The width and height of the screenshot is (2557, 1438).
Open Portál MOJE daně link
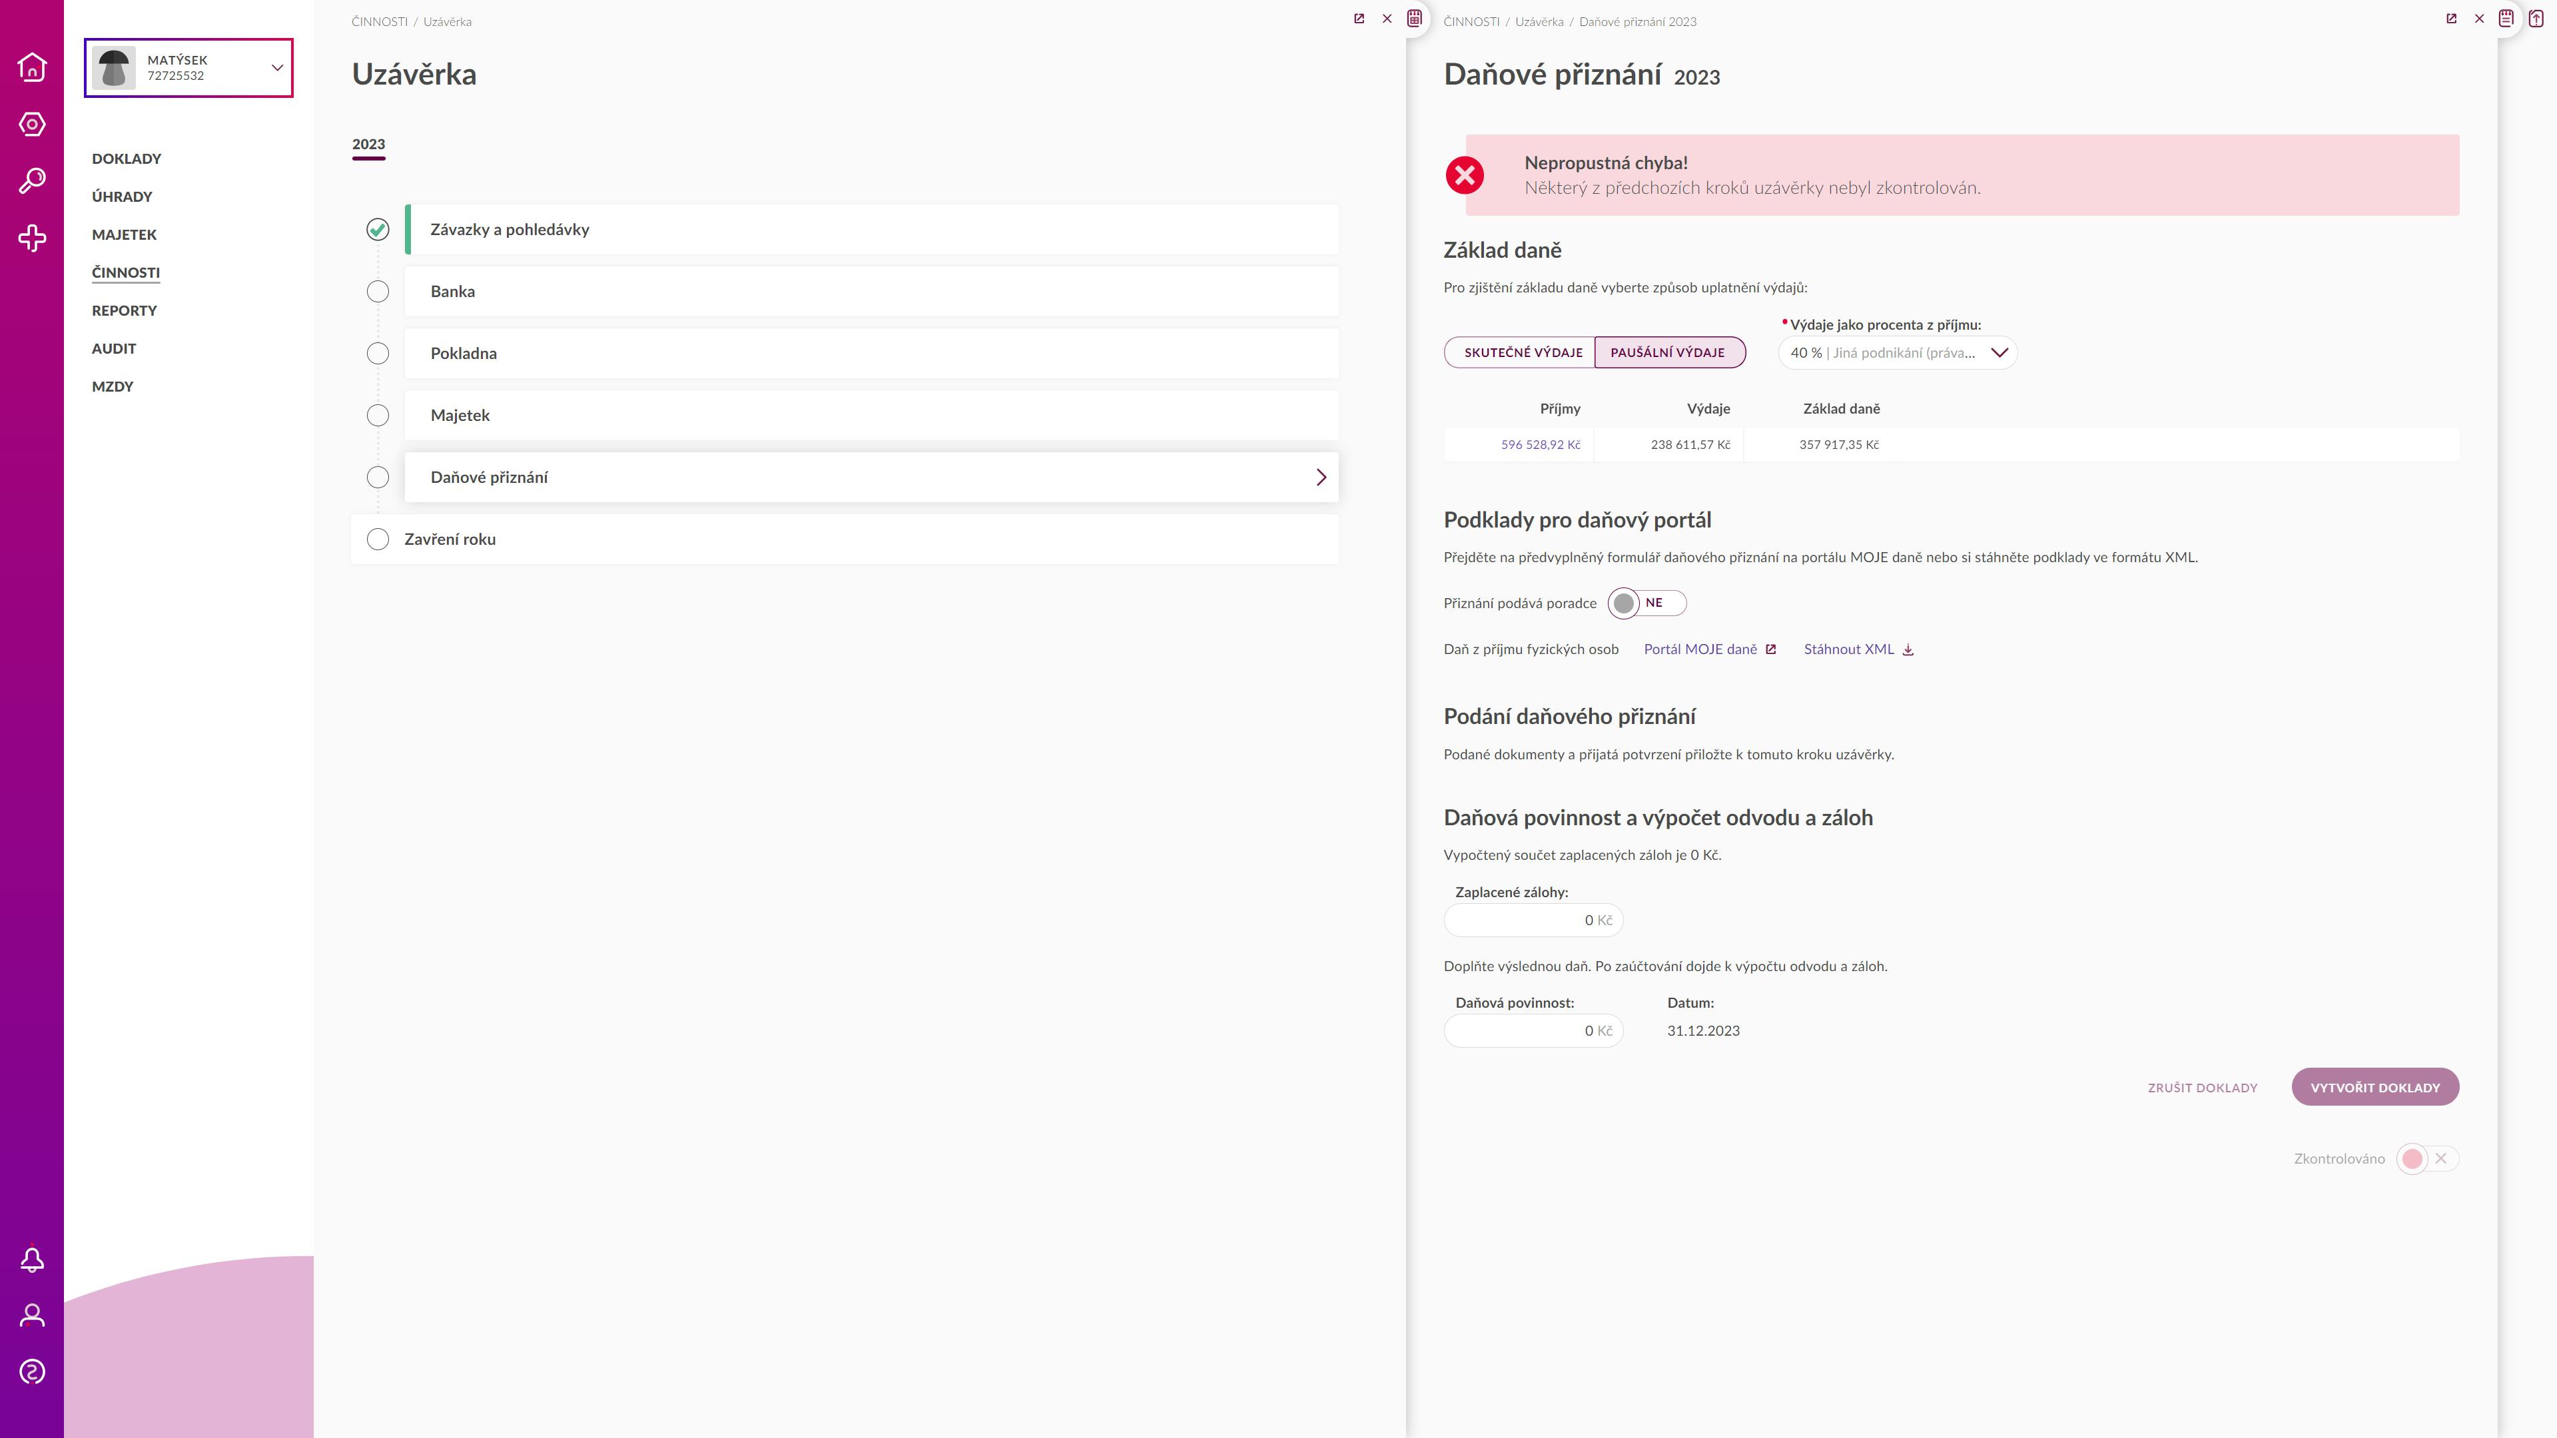[x=1710, y=649]
